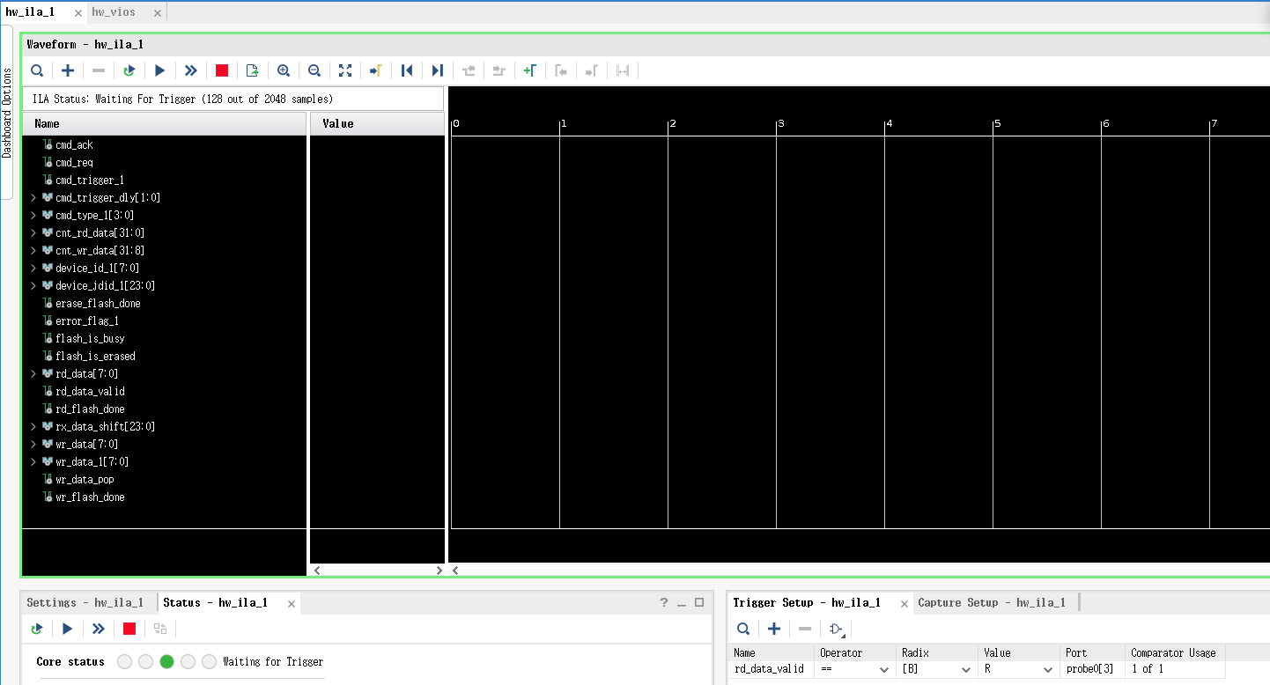Add probe using plus icon in Trigger Setup

coord(774,629)
